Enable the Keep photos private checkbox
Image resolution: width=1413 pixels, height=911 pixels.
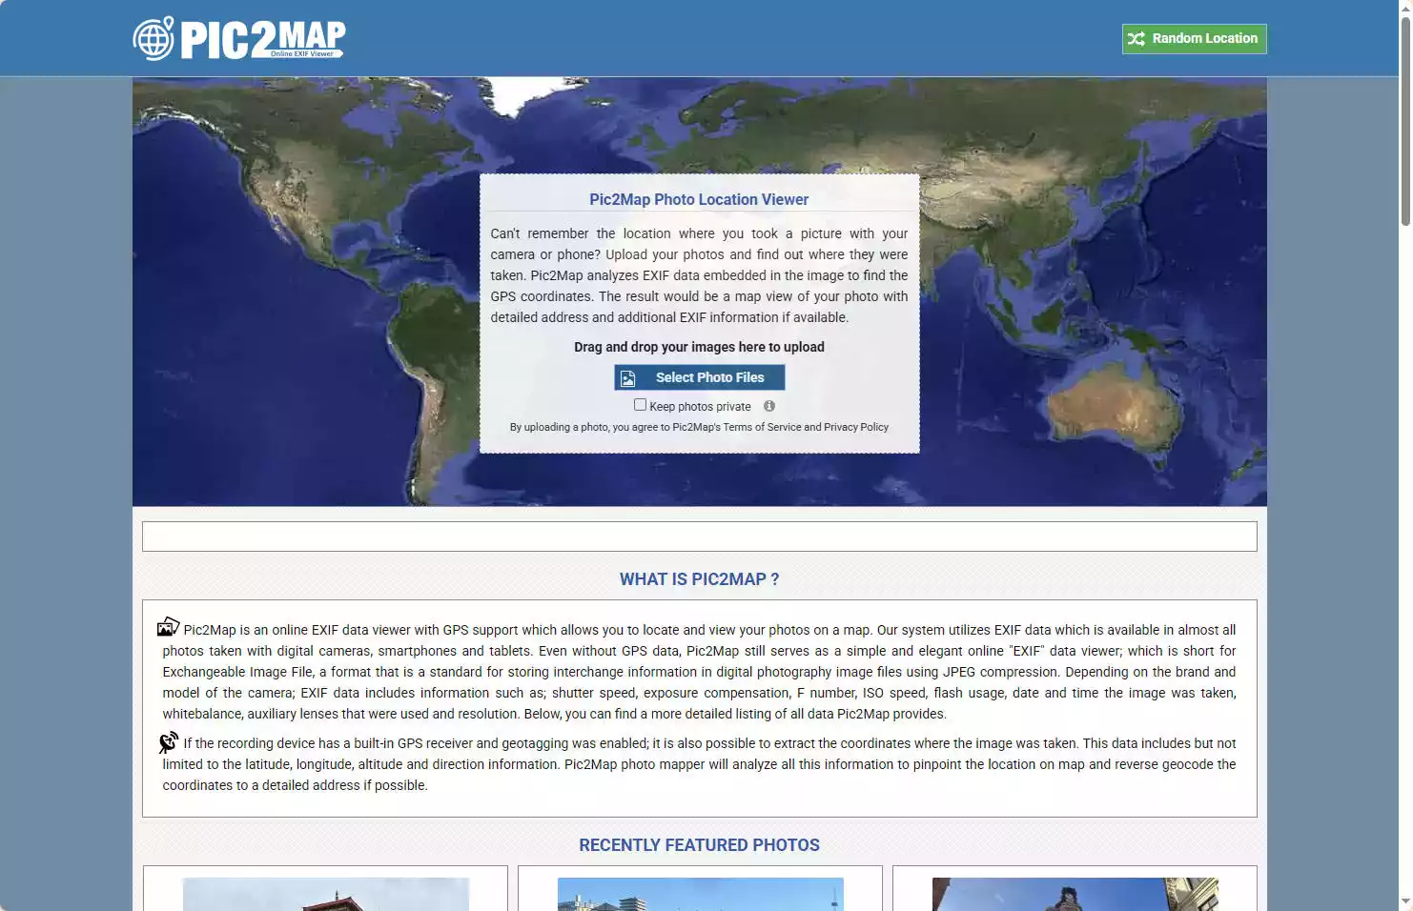(640, 405)
